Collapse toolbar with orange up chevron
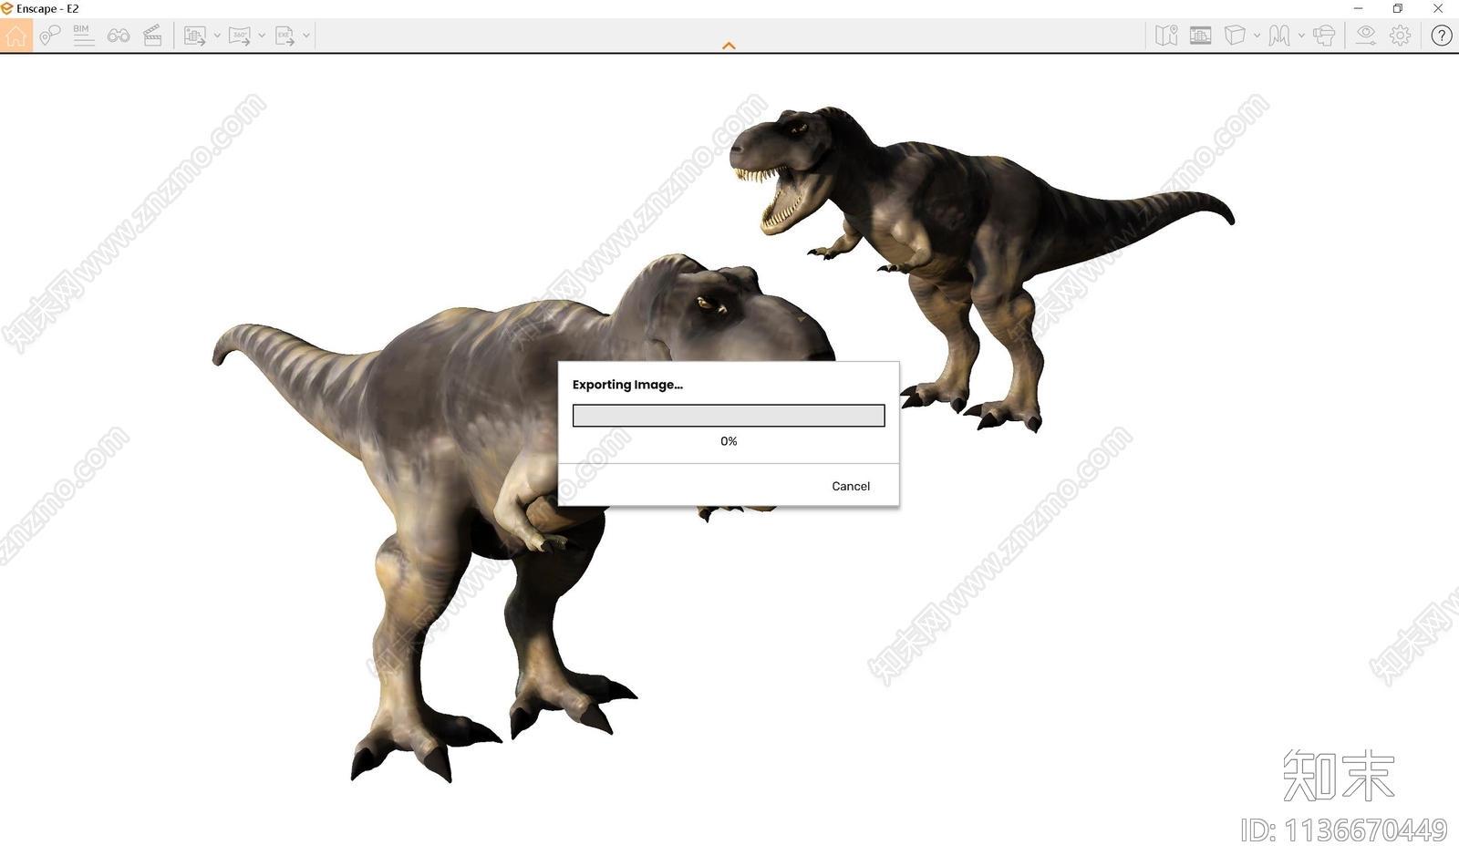Image resolution: width=1459 pixels, height=866 pixels. pos(729,46)
